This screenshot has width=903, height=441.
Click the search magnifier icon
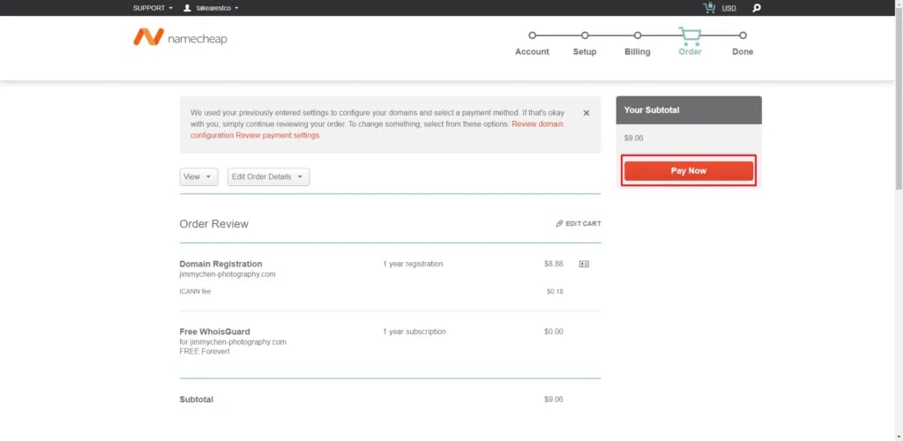coord(757,8)
